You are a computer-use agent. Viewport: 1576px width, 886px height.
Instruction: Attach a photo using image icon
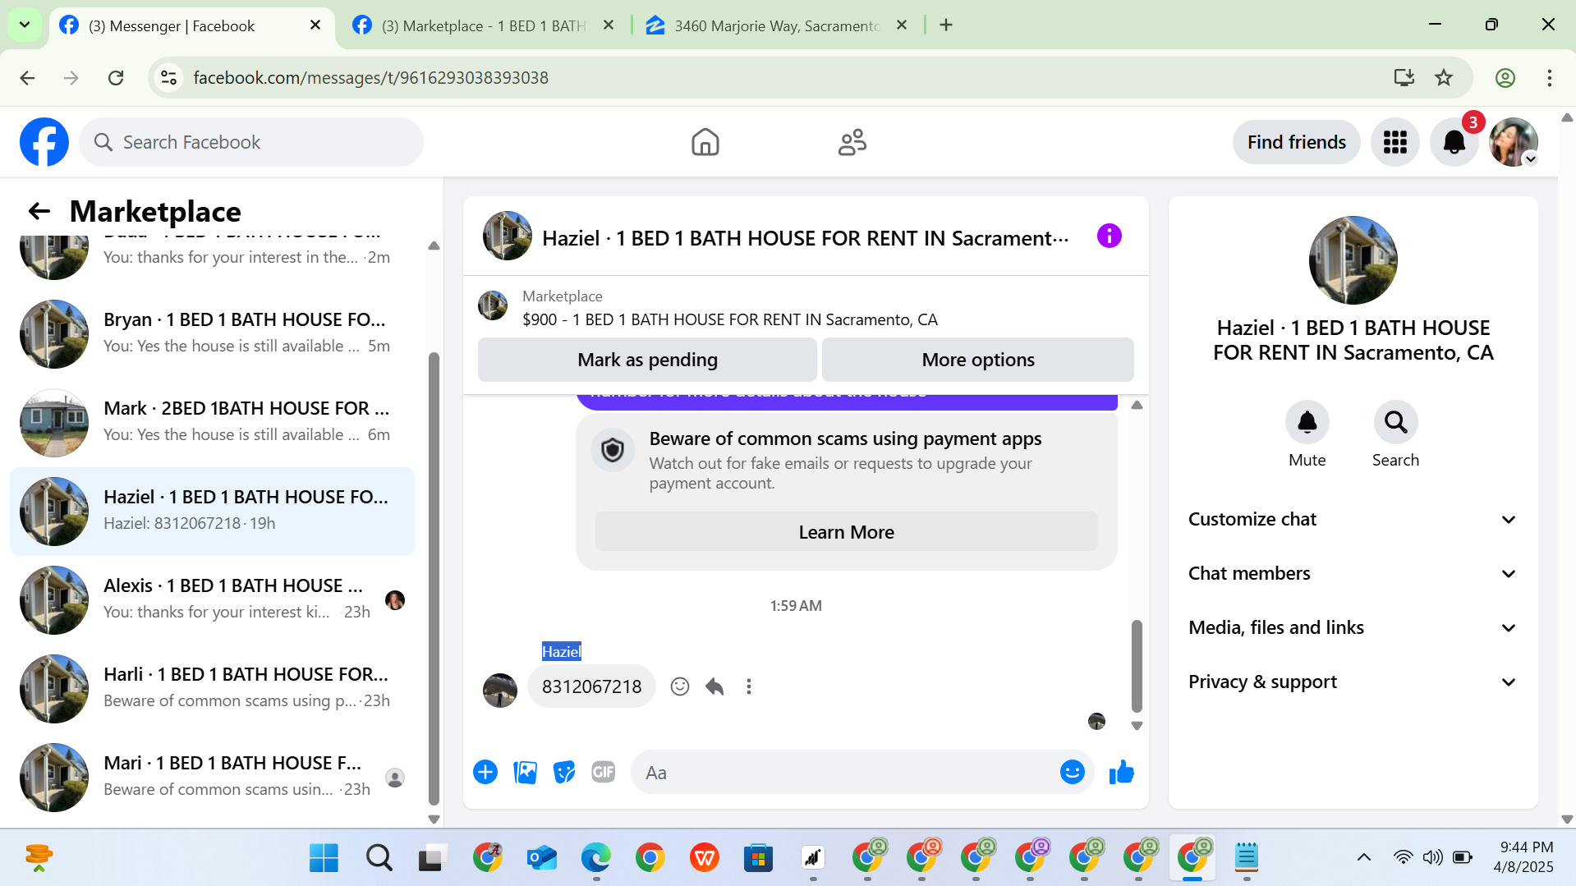[525, 772]
